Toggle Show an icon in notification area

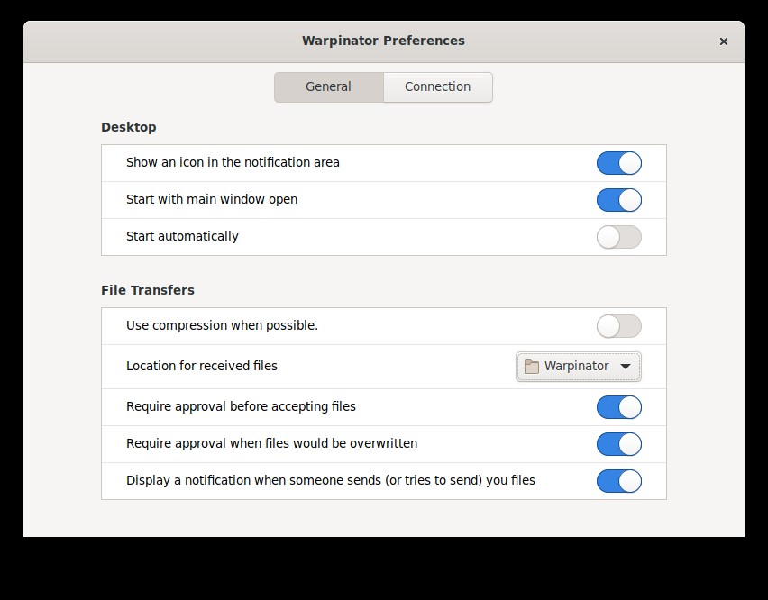[x=619, y=163]
